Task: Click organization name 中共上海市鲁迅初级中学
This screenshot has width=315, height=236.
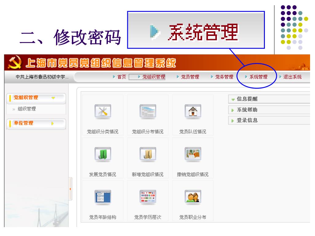Action: coord(42,77)
